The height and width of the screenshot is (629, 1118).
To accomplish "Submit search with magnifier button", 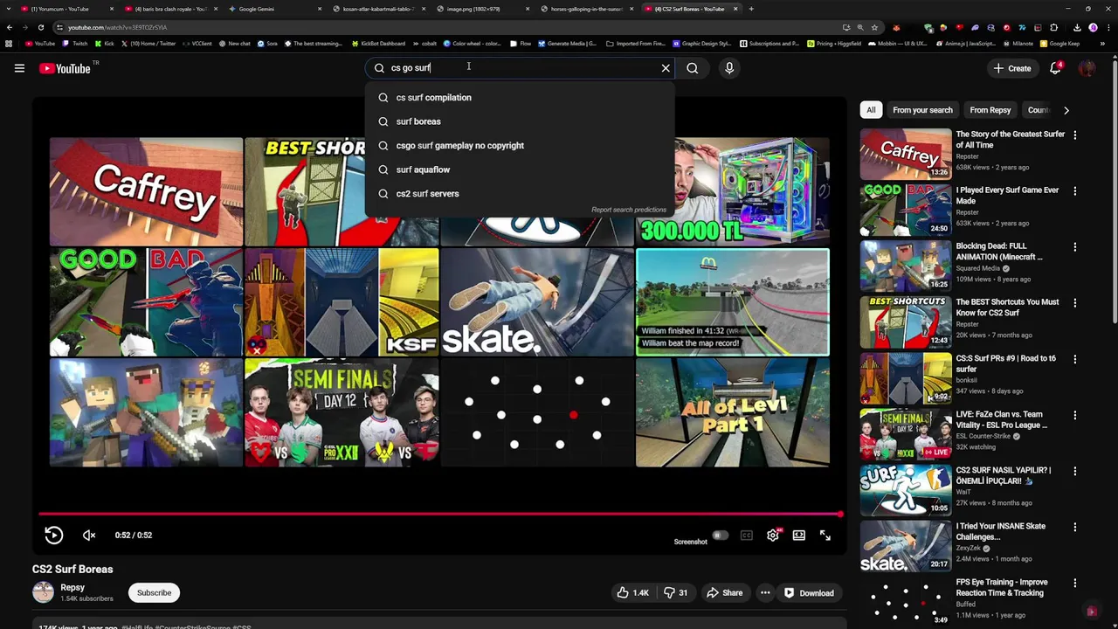I will pyautogui.click(x=693, y=68).
